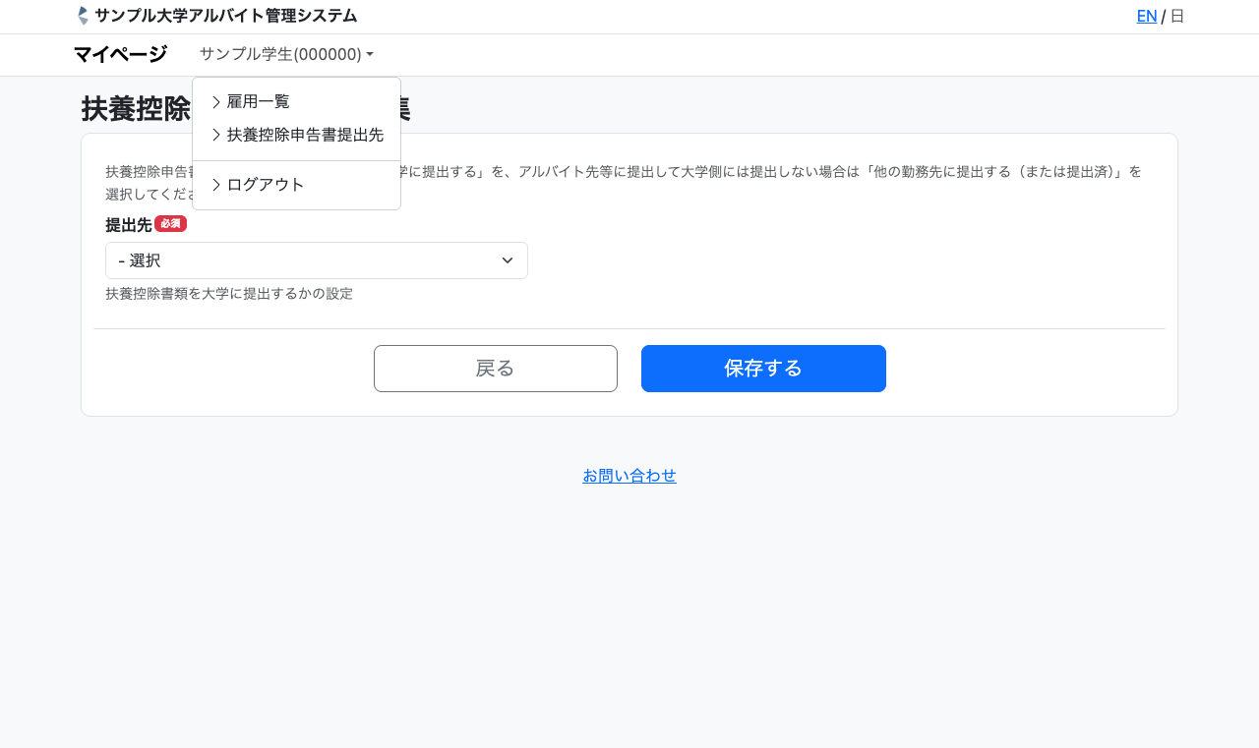Click the caret arrow next to サンプル学生(000000)

pyautogui.click(x=370, y=55)
